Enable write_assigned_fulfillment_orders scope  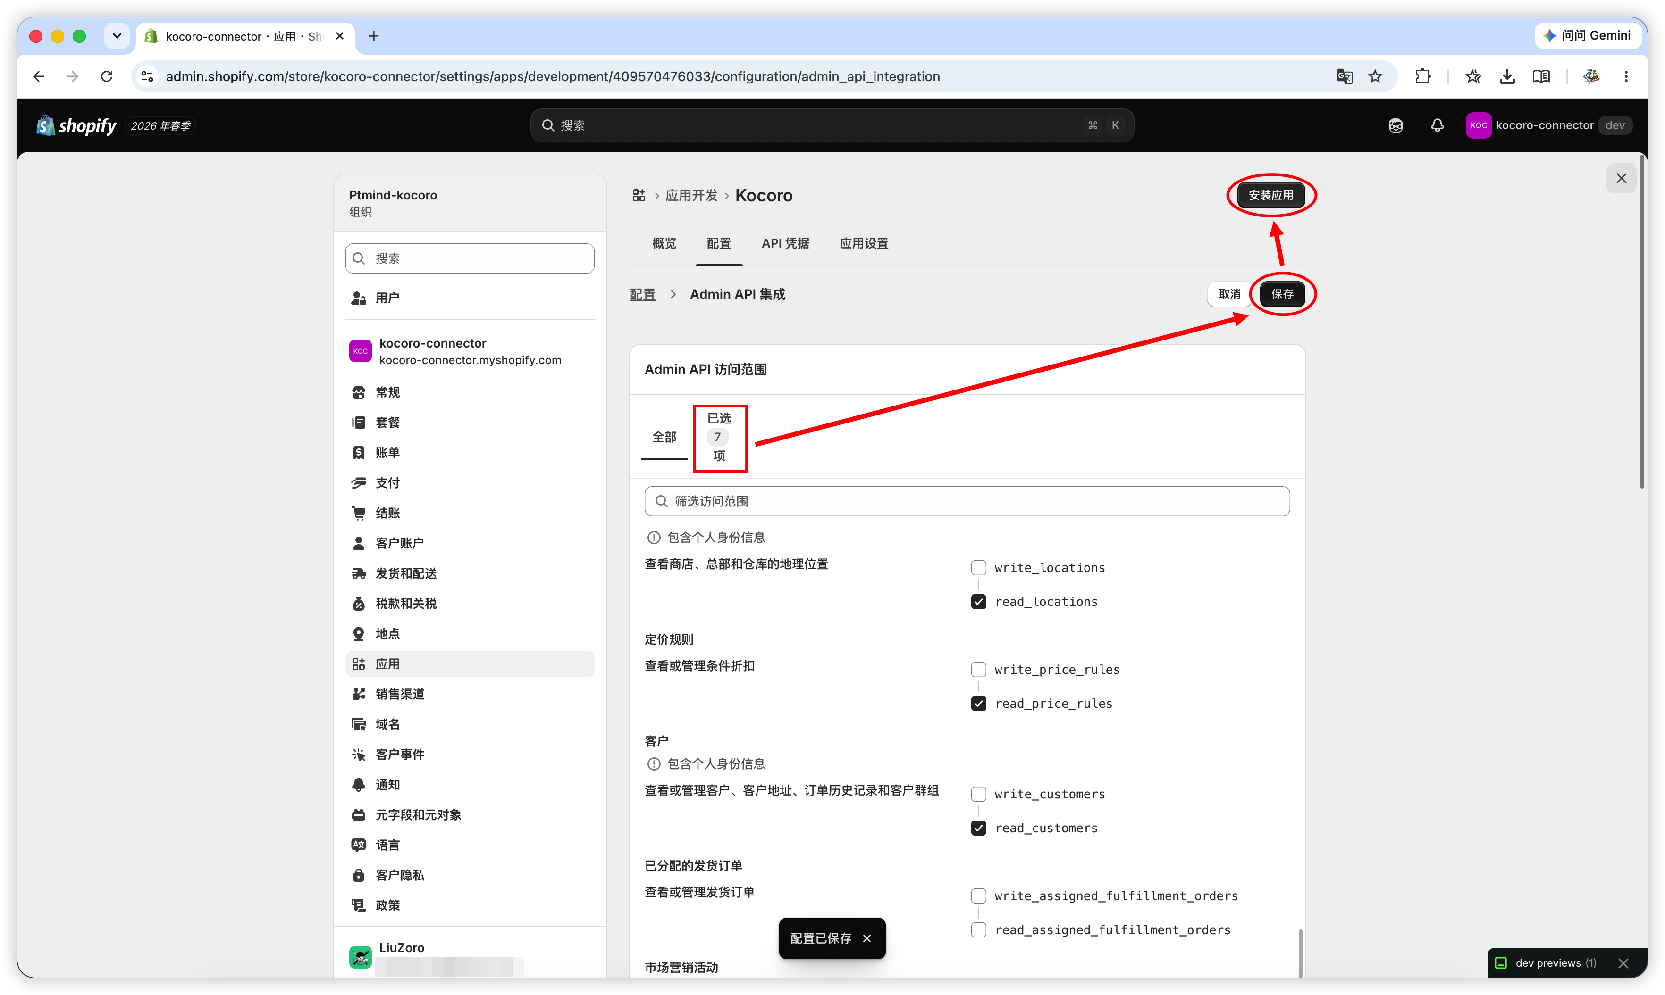[x=979, y=896]
